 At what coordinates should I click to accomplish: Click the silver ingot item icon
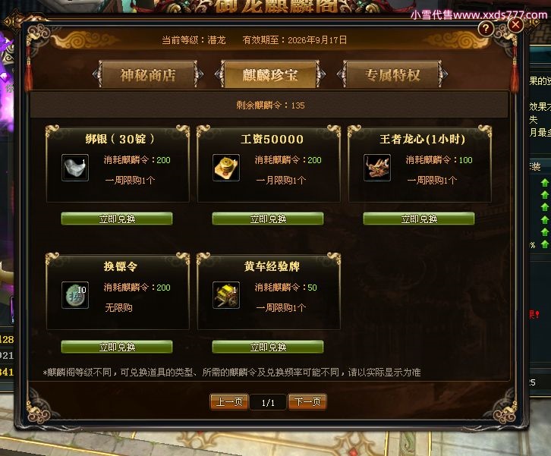pyautogui.click(x=75, y=168)
